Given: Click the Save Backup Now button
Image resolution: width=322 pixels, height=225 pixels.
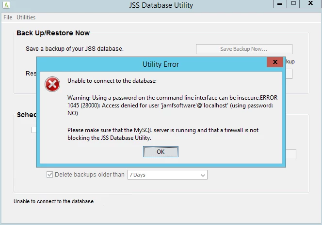Looking at the screenshot, I should point(244,49).
